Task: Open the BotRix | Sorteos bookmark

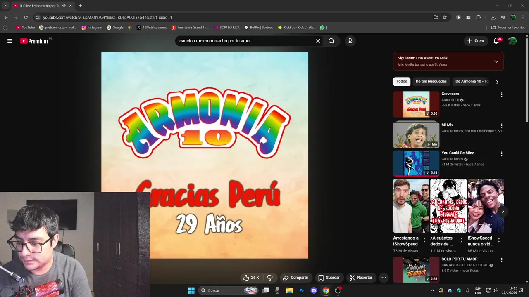Action: point(259,28)
